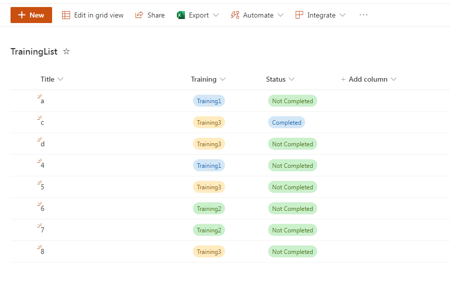
Task: Expand the Export dropdown chevron
Action: tap(216, 15)
